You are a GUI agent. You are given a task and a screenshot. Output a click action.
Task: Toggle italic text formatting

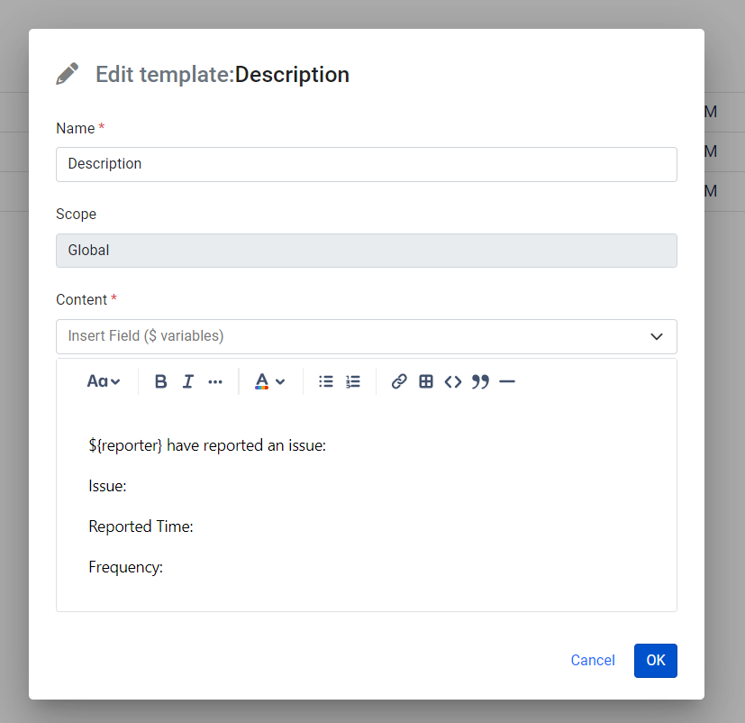coord(187,381)
